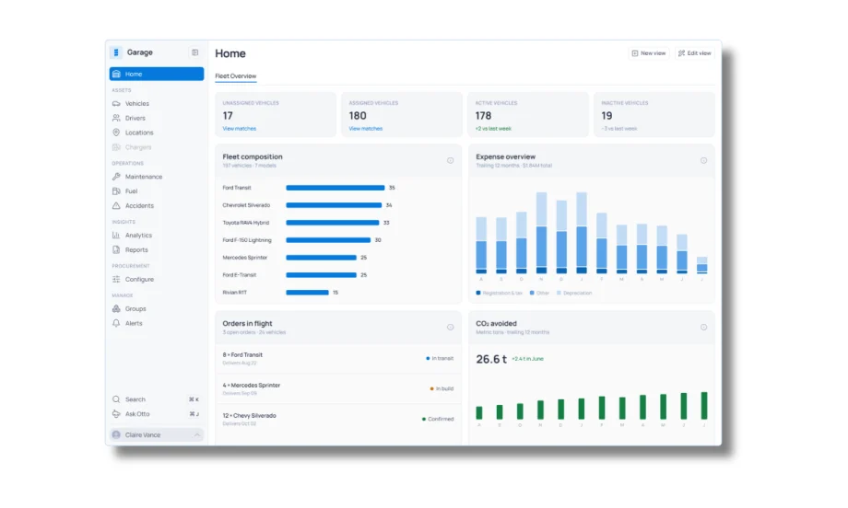
Task: Click View matches under Unassigned Vehicles
Action: 239,129
